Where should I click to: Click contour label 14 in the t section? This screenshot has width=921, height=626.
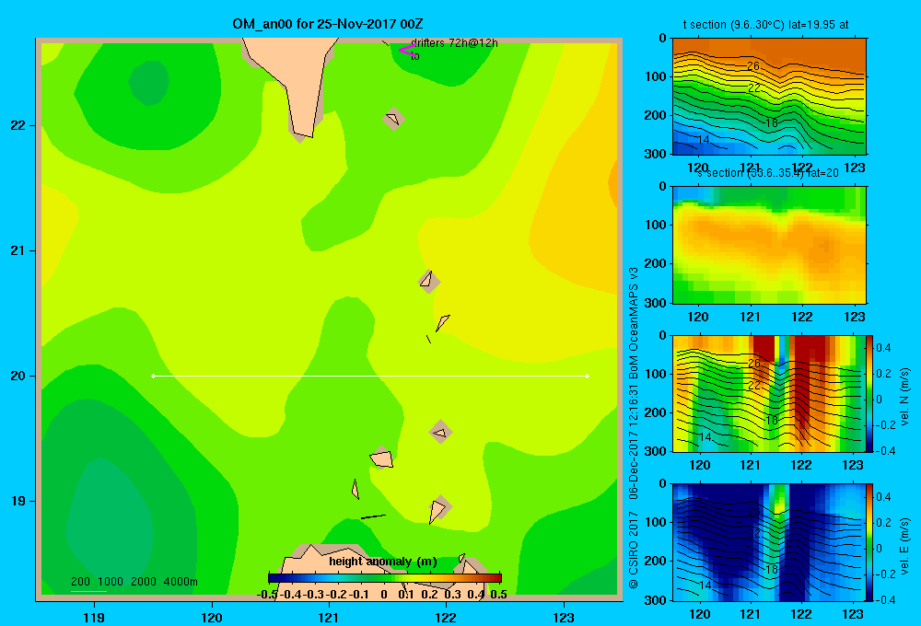point(704,140)
